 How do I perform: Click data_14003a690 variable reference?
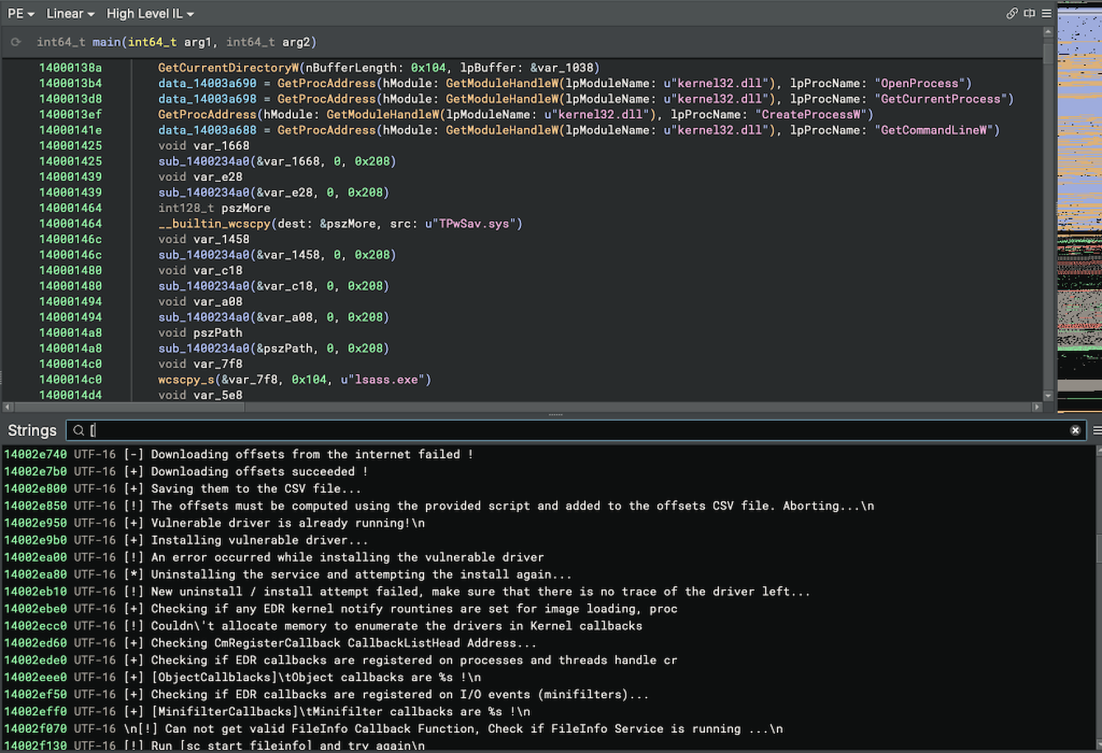(207, 83)
